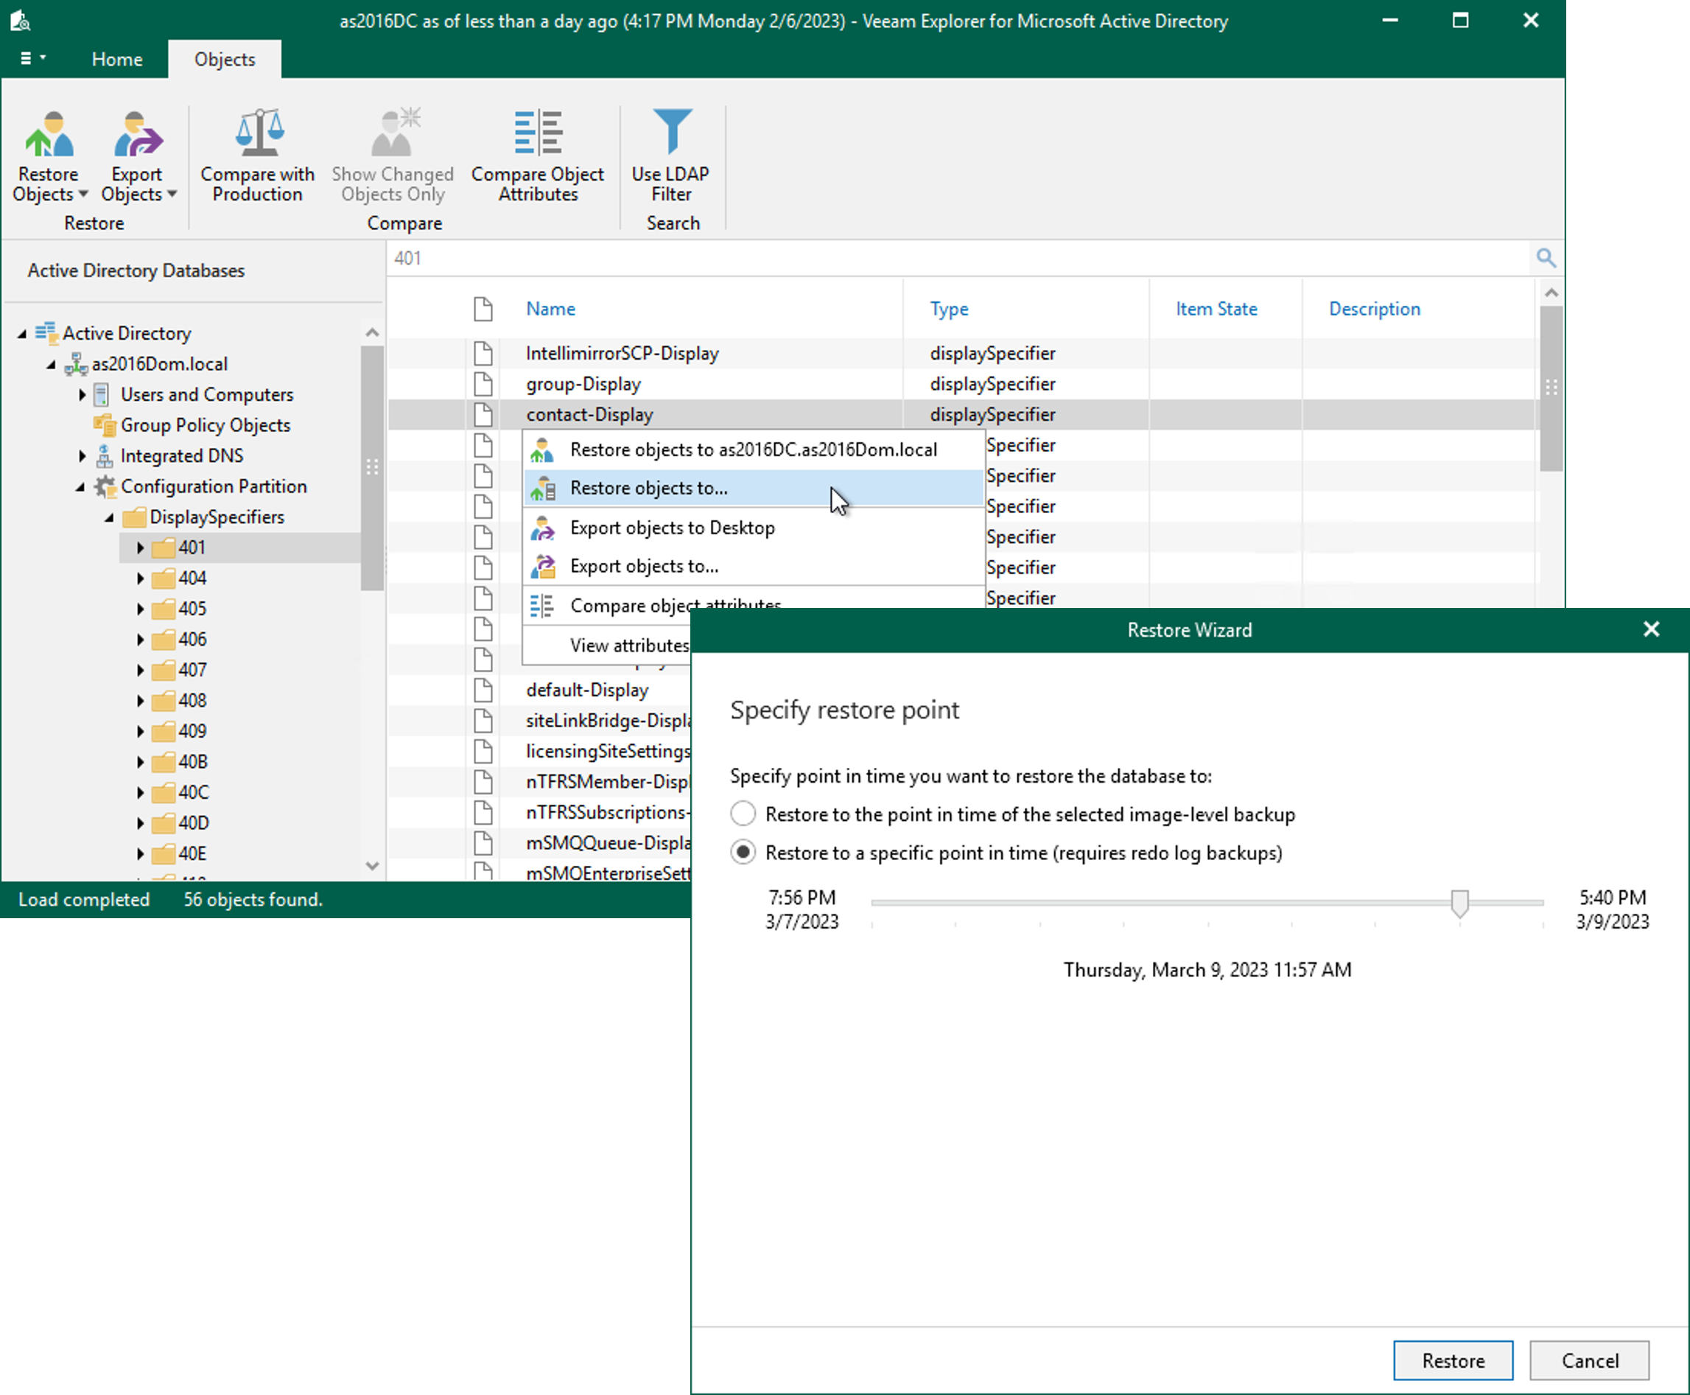1690x1395 pixels.
Task: Toggle the Use LDAP Filter funnel icon
Action: (x=671, y=131)
